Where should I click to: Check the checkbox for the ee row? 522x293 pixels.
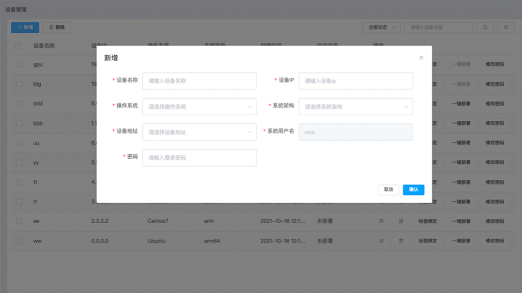[19, 221]
